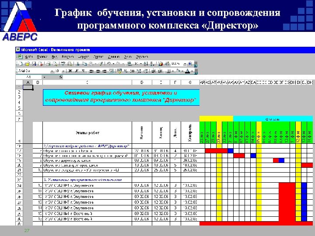The image size is (315, 236).
Task: Undo the last action
Action: pyautogui.click(x=109, y=64)
